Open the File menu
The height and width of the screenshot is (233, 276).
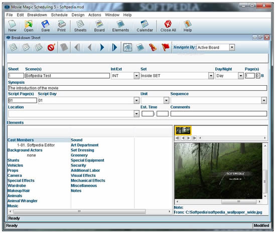(10, 15)
